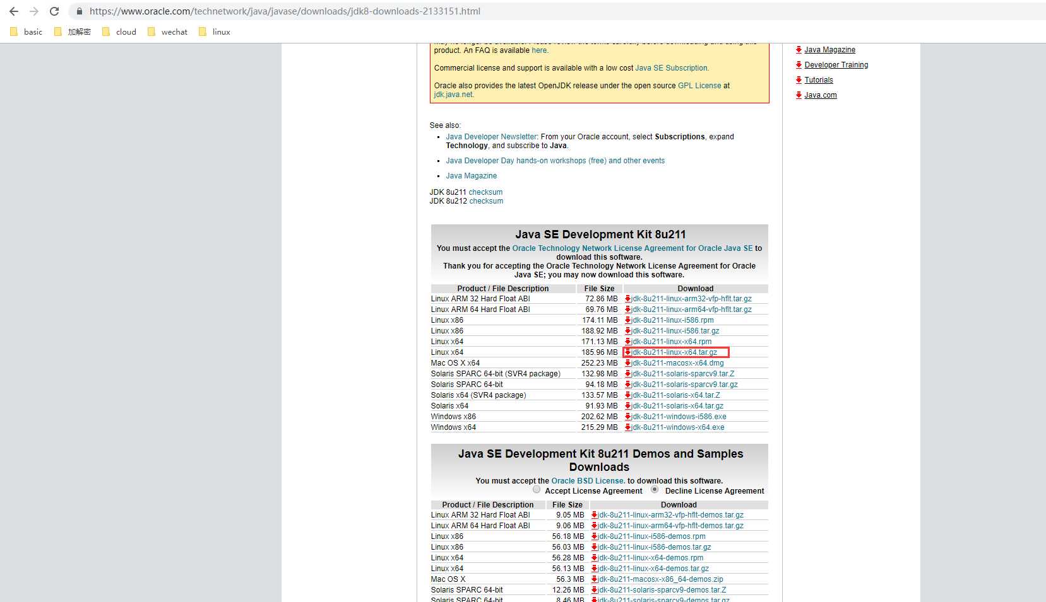The width and height of the screenshot is (1046, 602).
Task: Download jdk-8u211-solaris-sparcv9.tar.Z
Action: [683, 374]
